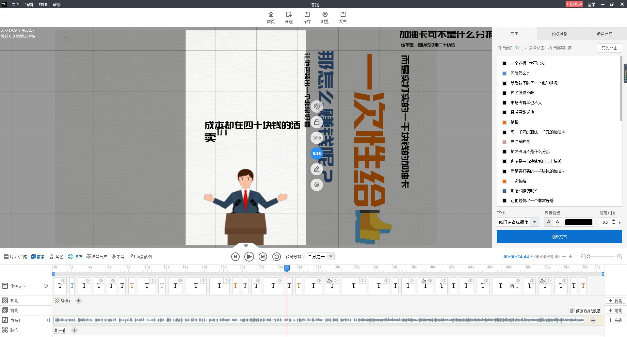Collapse the canvas panel chevron
This screenshot has width=627, height=337.
pyautogui.click(x=246, y=245)
